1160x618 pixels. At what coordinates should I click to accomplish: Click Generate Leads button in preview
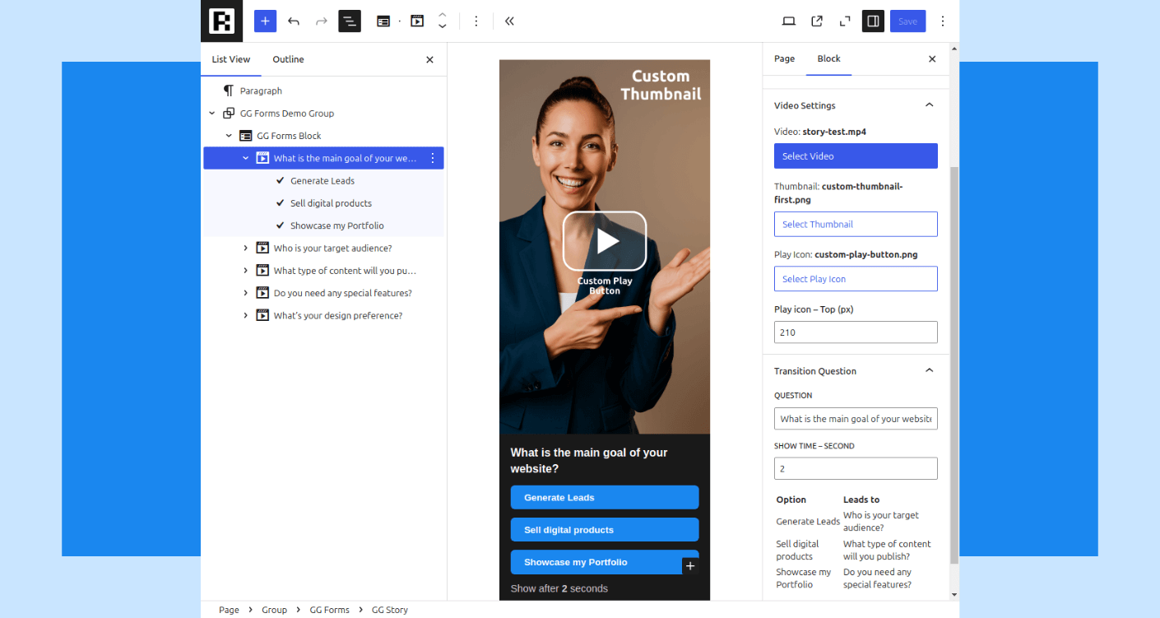point(605,497)
